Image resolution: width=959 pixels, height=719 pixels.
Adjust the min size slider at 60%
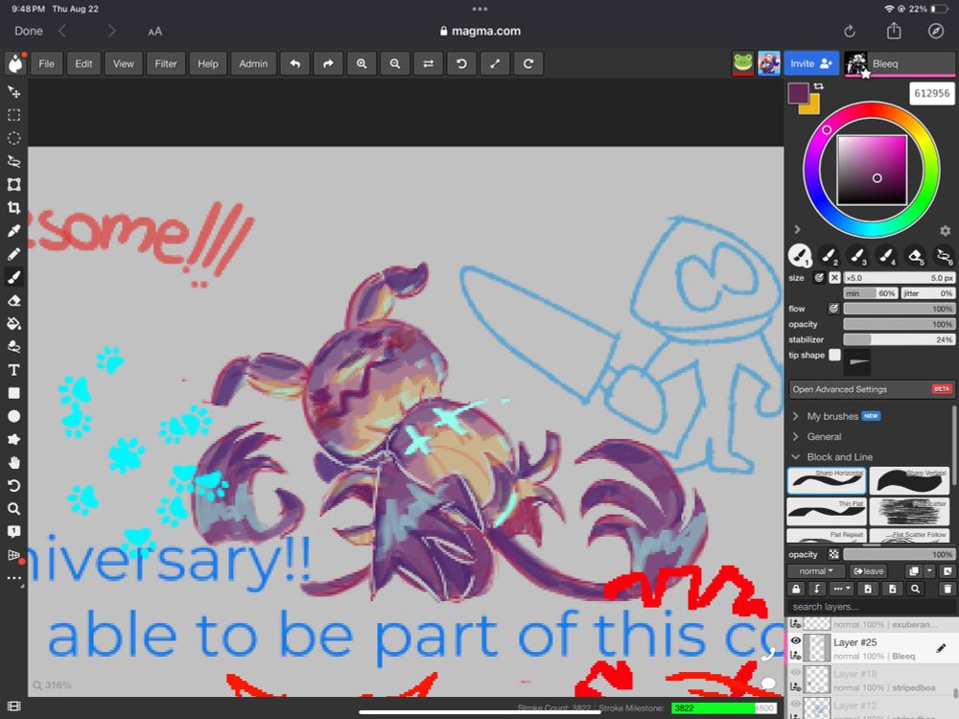point(871,293)
